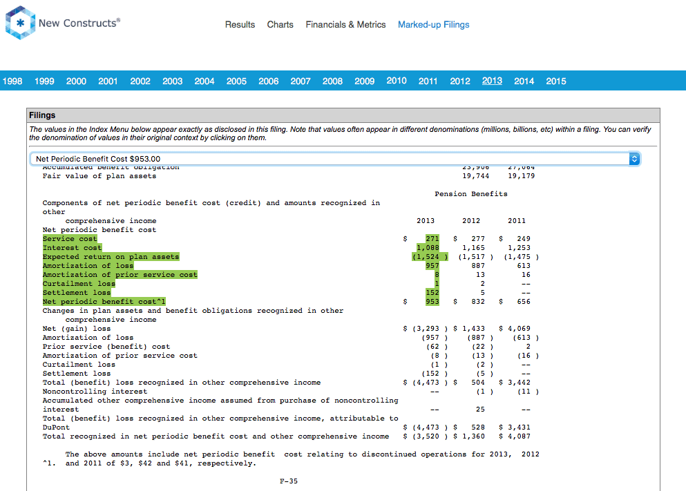Select the 2011 filing year
This screenshot has height=491, width=686.
428,81
